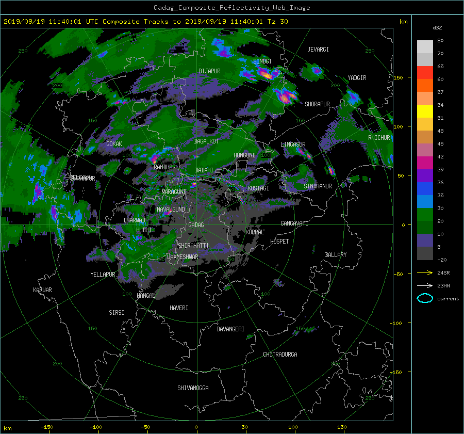
Task: Click the KUSTAGI city label
Action: click(x=258, y=188)
